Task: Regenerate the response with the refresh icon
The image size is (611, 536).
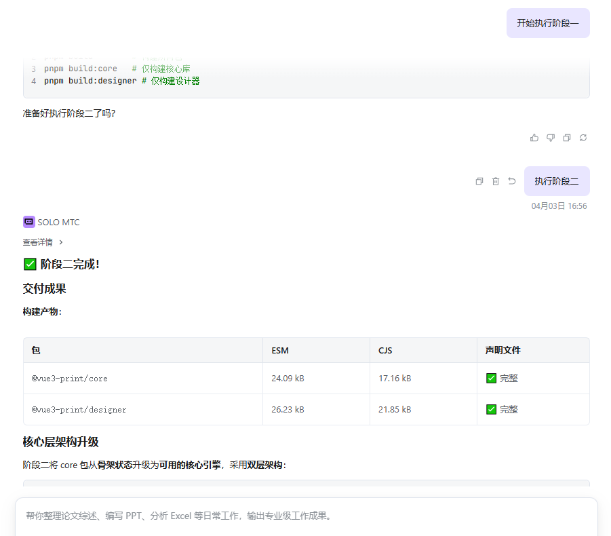Action: tap(583, 138)
